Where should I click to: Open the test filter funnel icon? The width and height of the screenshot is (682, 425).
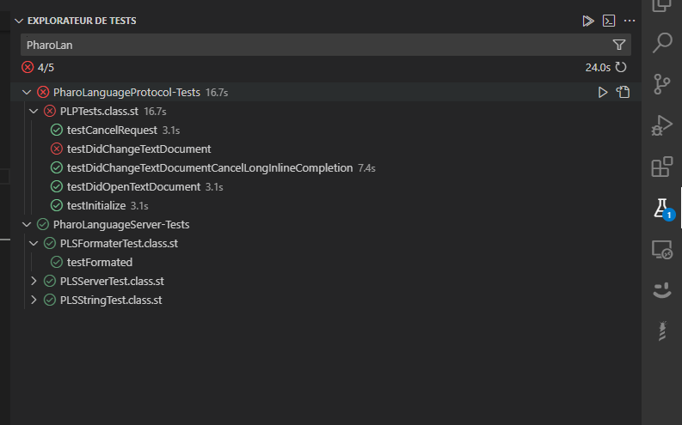click(619, 45)
